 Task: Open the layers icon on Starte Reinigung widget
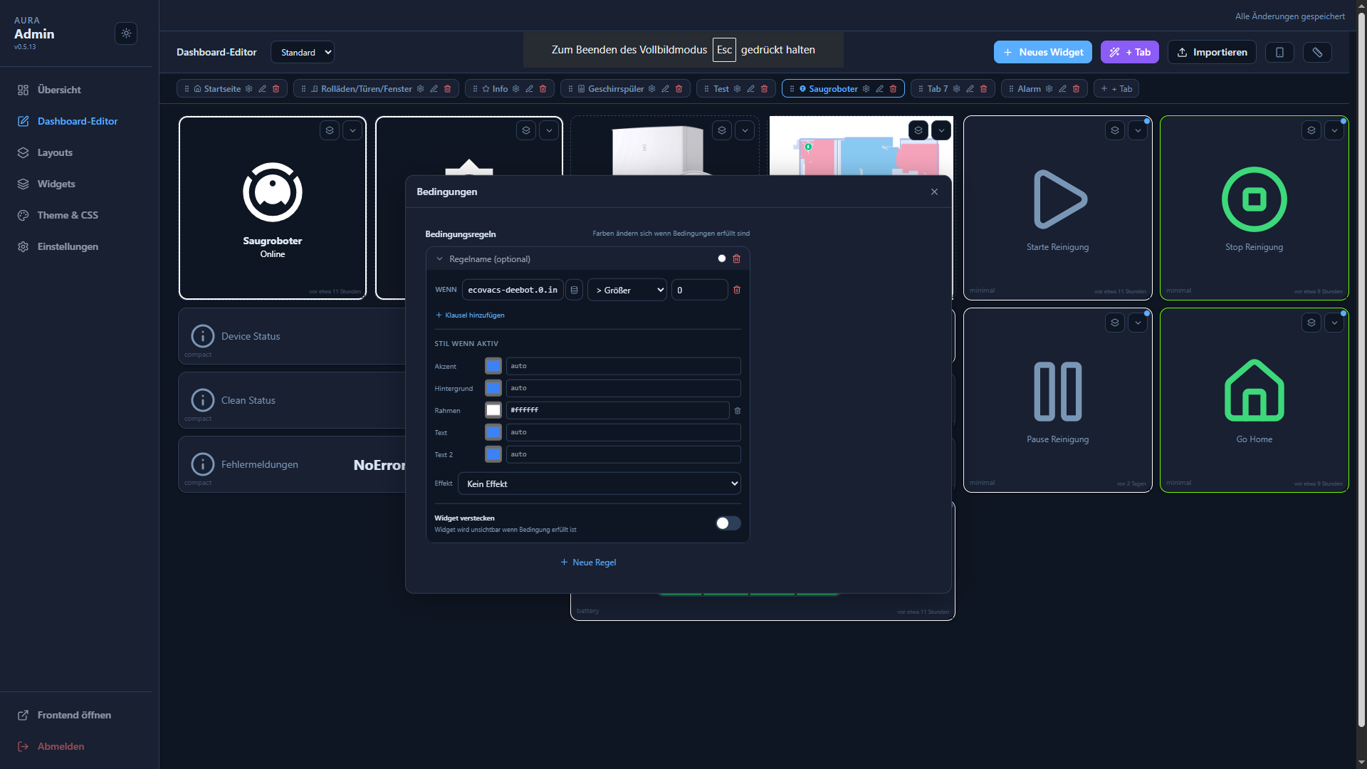pyautogui.click(x=1114, y=130)
